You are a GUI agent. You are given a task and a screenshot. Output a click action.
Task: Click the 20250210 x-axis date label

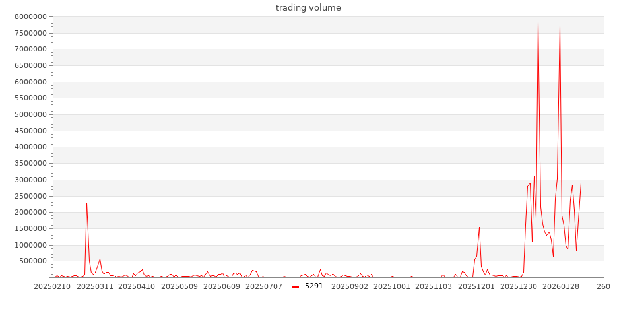point(52,286)
